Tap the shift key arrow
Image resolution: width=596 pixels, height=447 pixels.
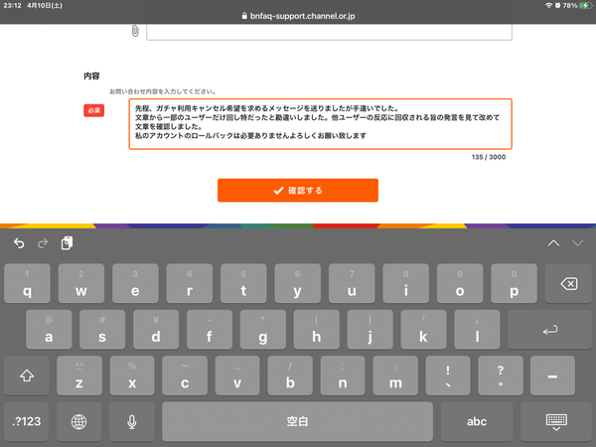click(x=27, y=375)
